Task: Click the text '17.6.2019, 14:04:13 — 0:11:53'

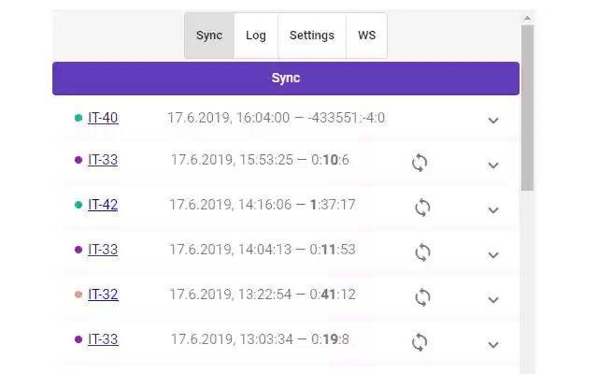Action: click(x=263, y=250)
